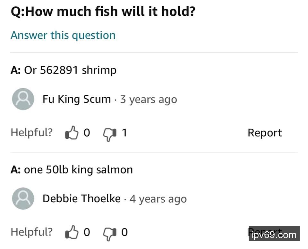Screen dimensions: 308x249
Task: Downvote the "one 50lb king salmon" answer
Action: pos(109,233)
